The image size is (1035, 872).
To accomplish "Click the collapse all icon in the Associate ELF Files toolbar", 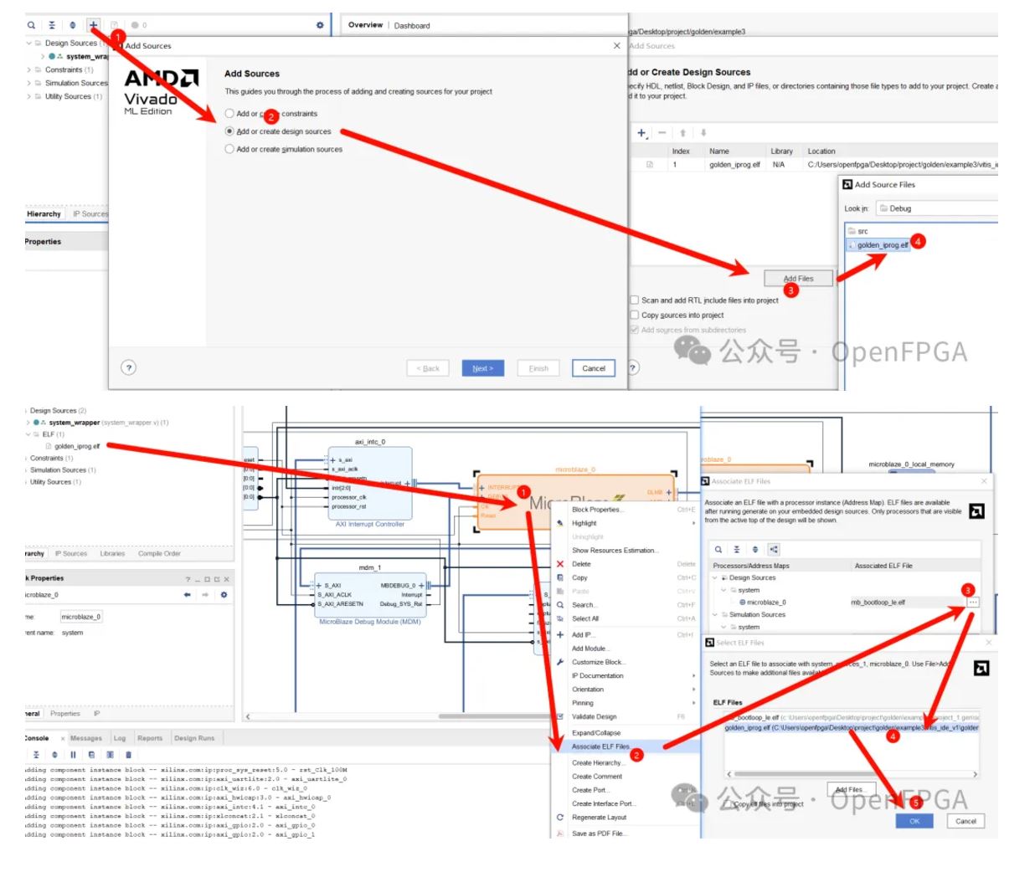I will point(736,549).
